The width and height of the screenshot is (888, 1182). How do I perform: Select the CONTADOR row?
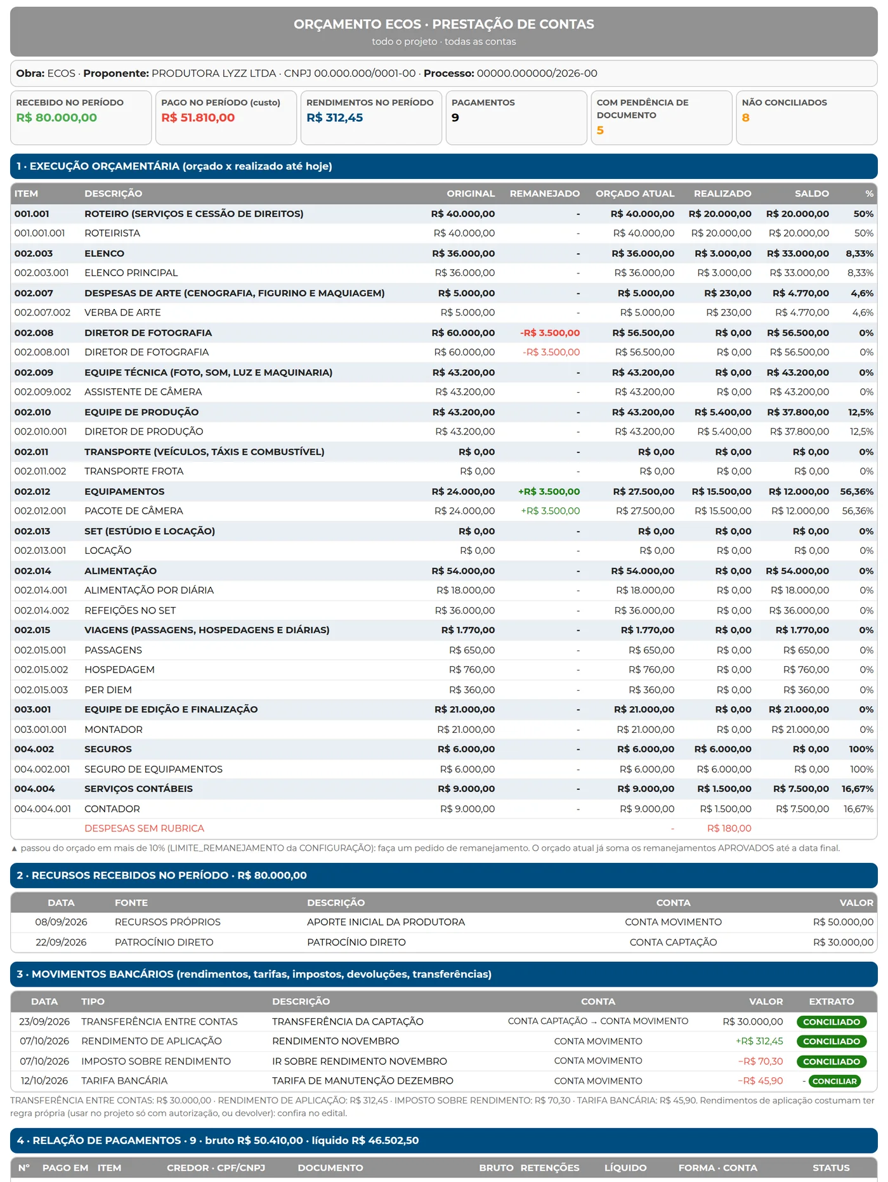click(x=444, y=809)
